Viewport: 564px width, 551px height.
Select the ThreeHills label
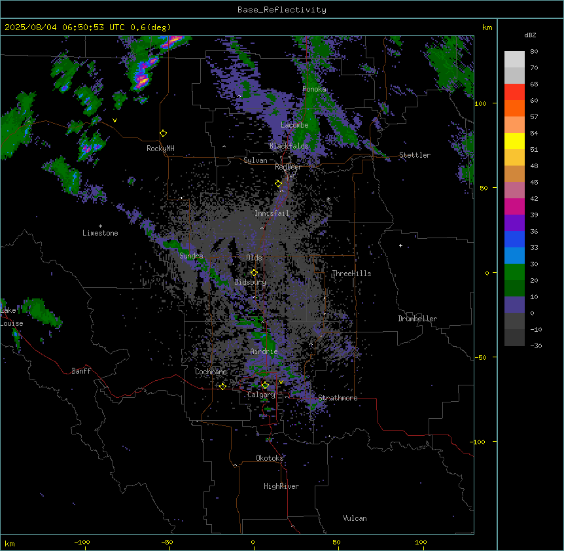click(351, 274)
